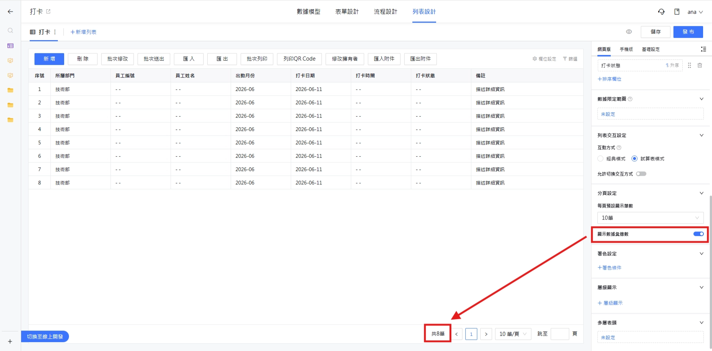The height and width of the screenshot is (351, 712).
Task: Open the ana user dropdown
Action: [x=695, y=12]
